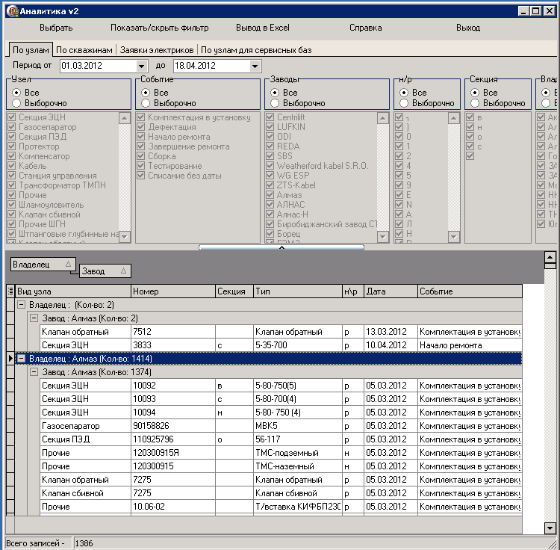
Task: Click the Дата column header
Action: (391, 291)
